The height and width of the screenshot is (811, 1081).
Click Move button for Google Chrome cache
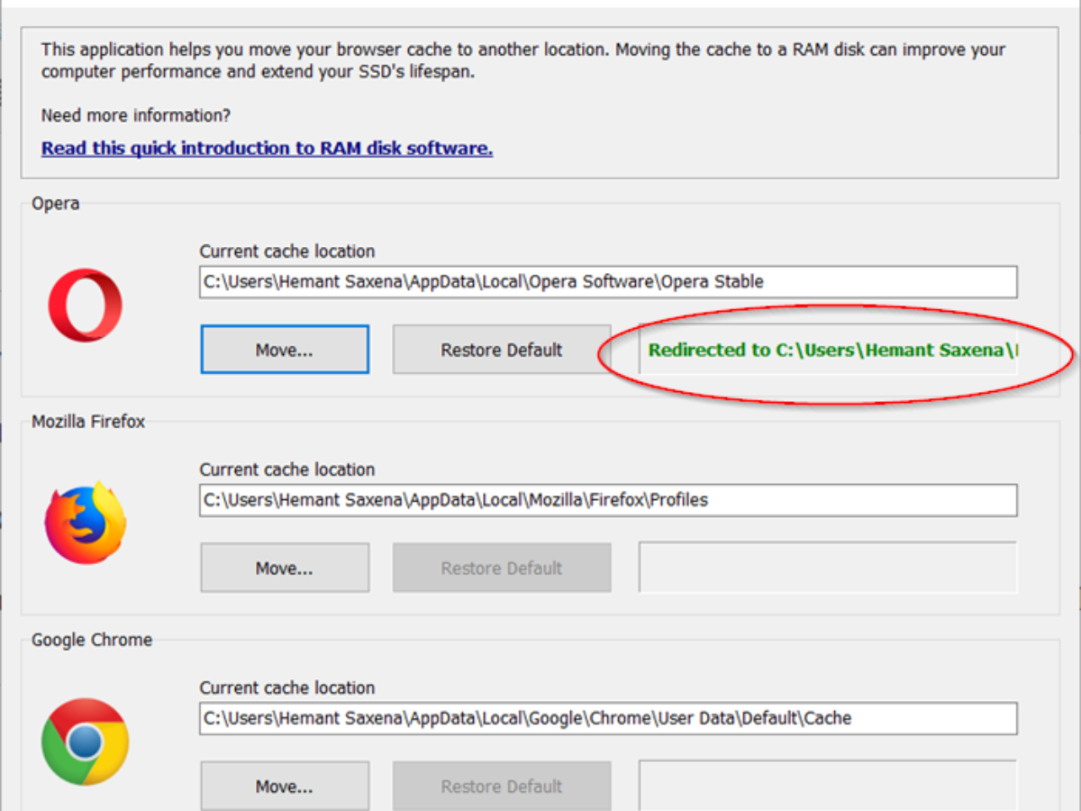pos(285,786)
